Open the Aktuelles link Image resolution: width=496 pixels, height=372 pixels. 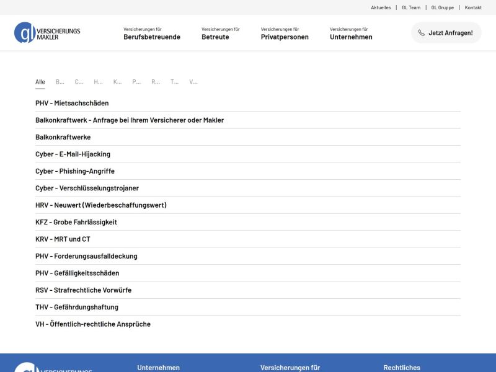pyautogui.click(x=381, y=7)
